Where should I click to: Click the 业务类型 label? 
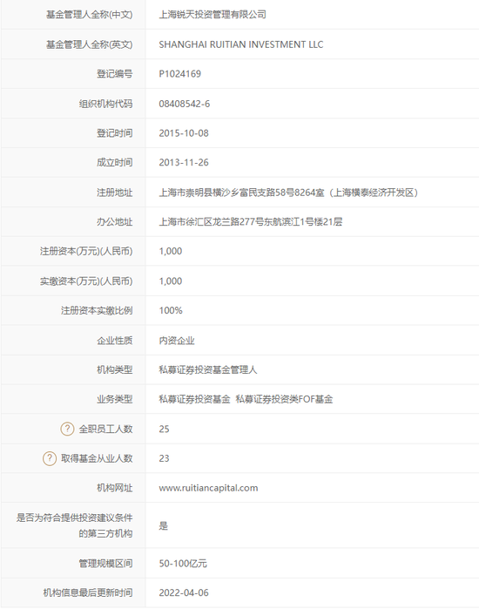(115, 399)
